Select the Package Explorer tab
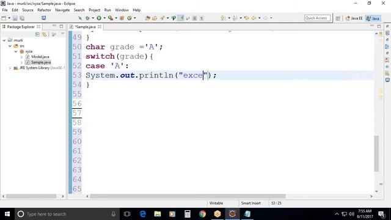Screen dimensions: 391x220 pos(21,27)
